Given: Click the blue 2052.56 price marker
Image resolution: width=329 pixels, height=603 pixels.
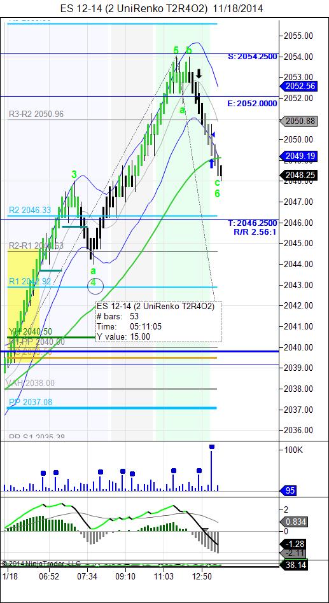Looking at the screenshot, I should point(300,87).
